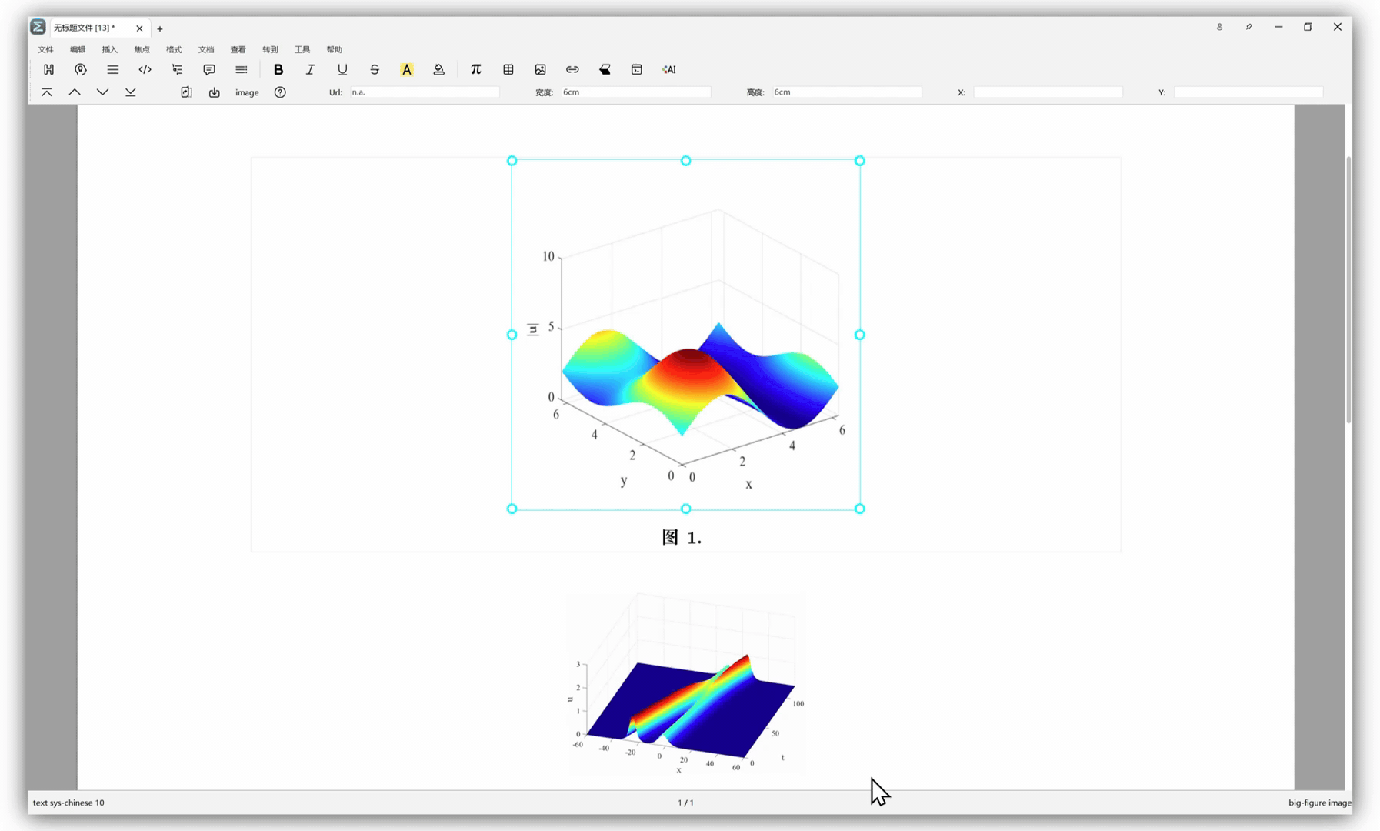Expand the section heading toolbar menu
1380x831 pixels.
[x=48, y=69]
